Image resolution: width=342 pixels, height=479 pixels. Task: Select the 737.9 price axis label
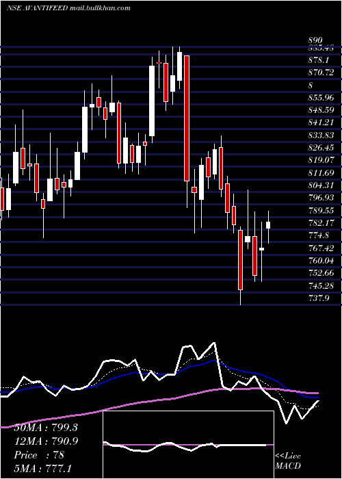(319, 298)
